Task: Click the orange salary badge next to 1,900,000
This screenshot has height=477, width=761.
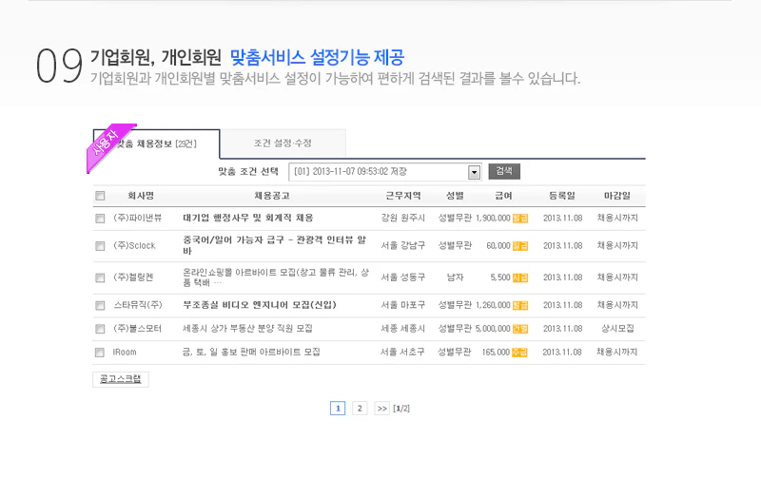Action: 519,219
